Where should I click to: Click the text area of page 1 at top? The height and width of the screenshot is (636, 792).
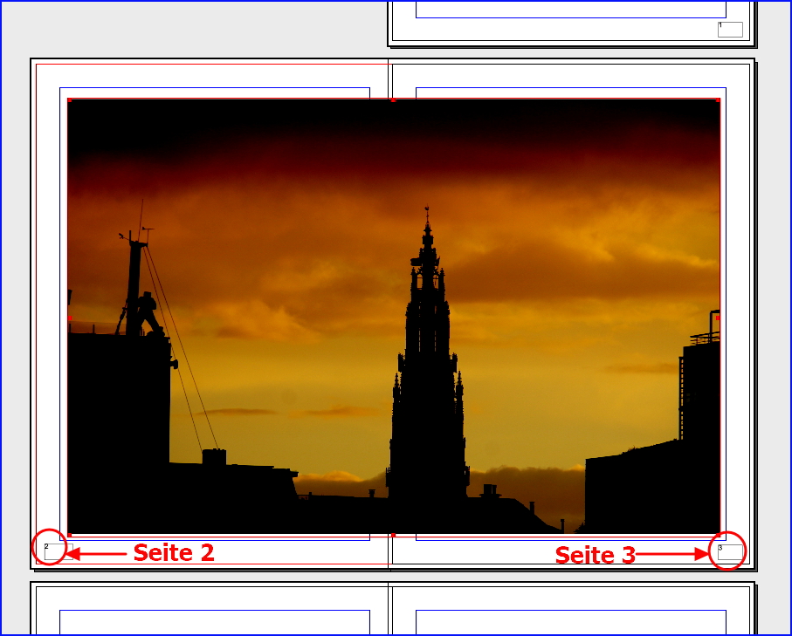tap(570, 8)
